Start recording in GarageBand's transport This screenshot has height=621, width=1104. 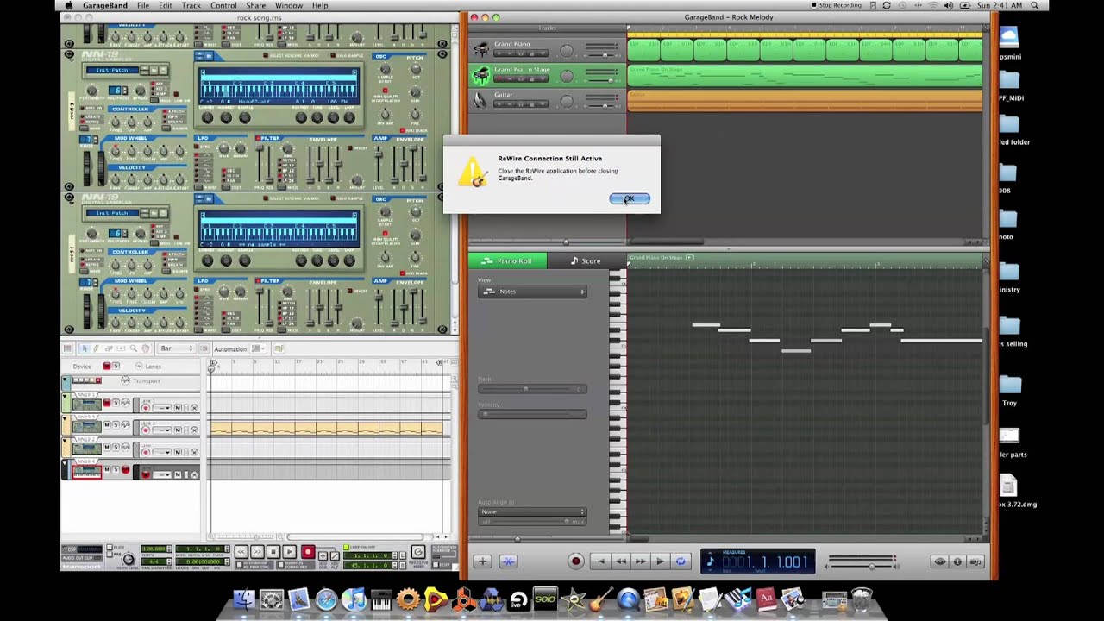click(x=575, y=561)
